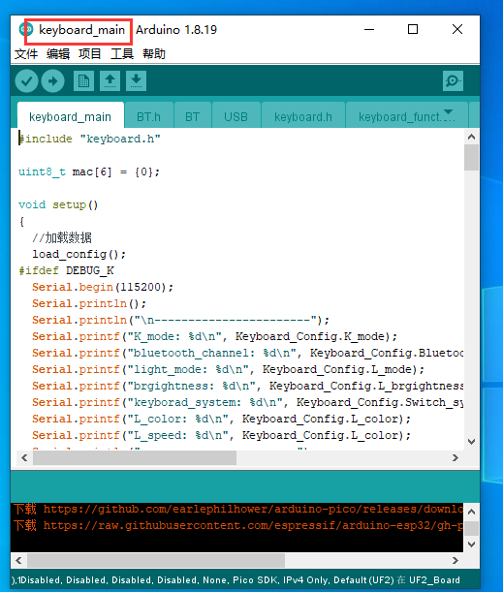Open the tab dropdown triangle menu
The image size is (503, 592).
click(449, 111)
